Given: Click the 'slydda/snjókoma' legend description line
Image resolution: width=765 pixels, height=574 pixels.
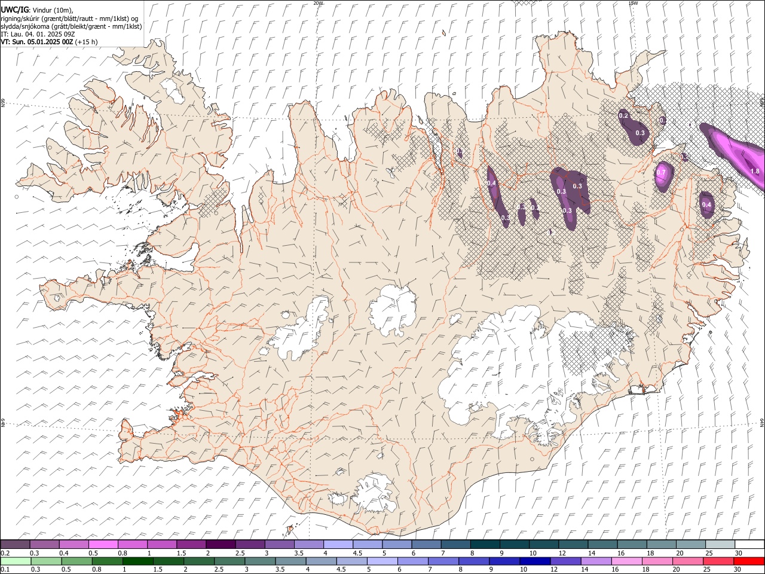Looking at the screenshot, I should [71, 26].
